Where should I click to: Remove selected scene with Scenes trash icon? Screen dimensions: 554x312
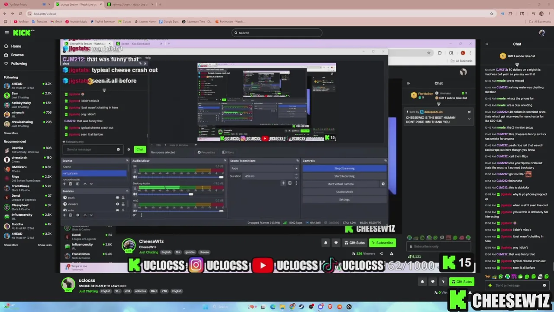click(x=71, y=184)
